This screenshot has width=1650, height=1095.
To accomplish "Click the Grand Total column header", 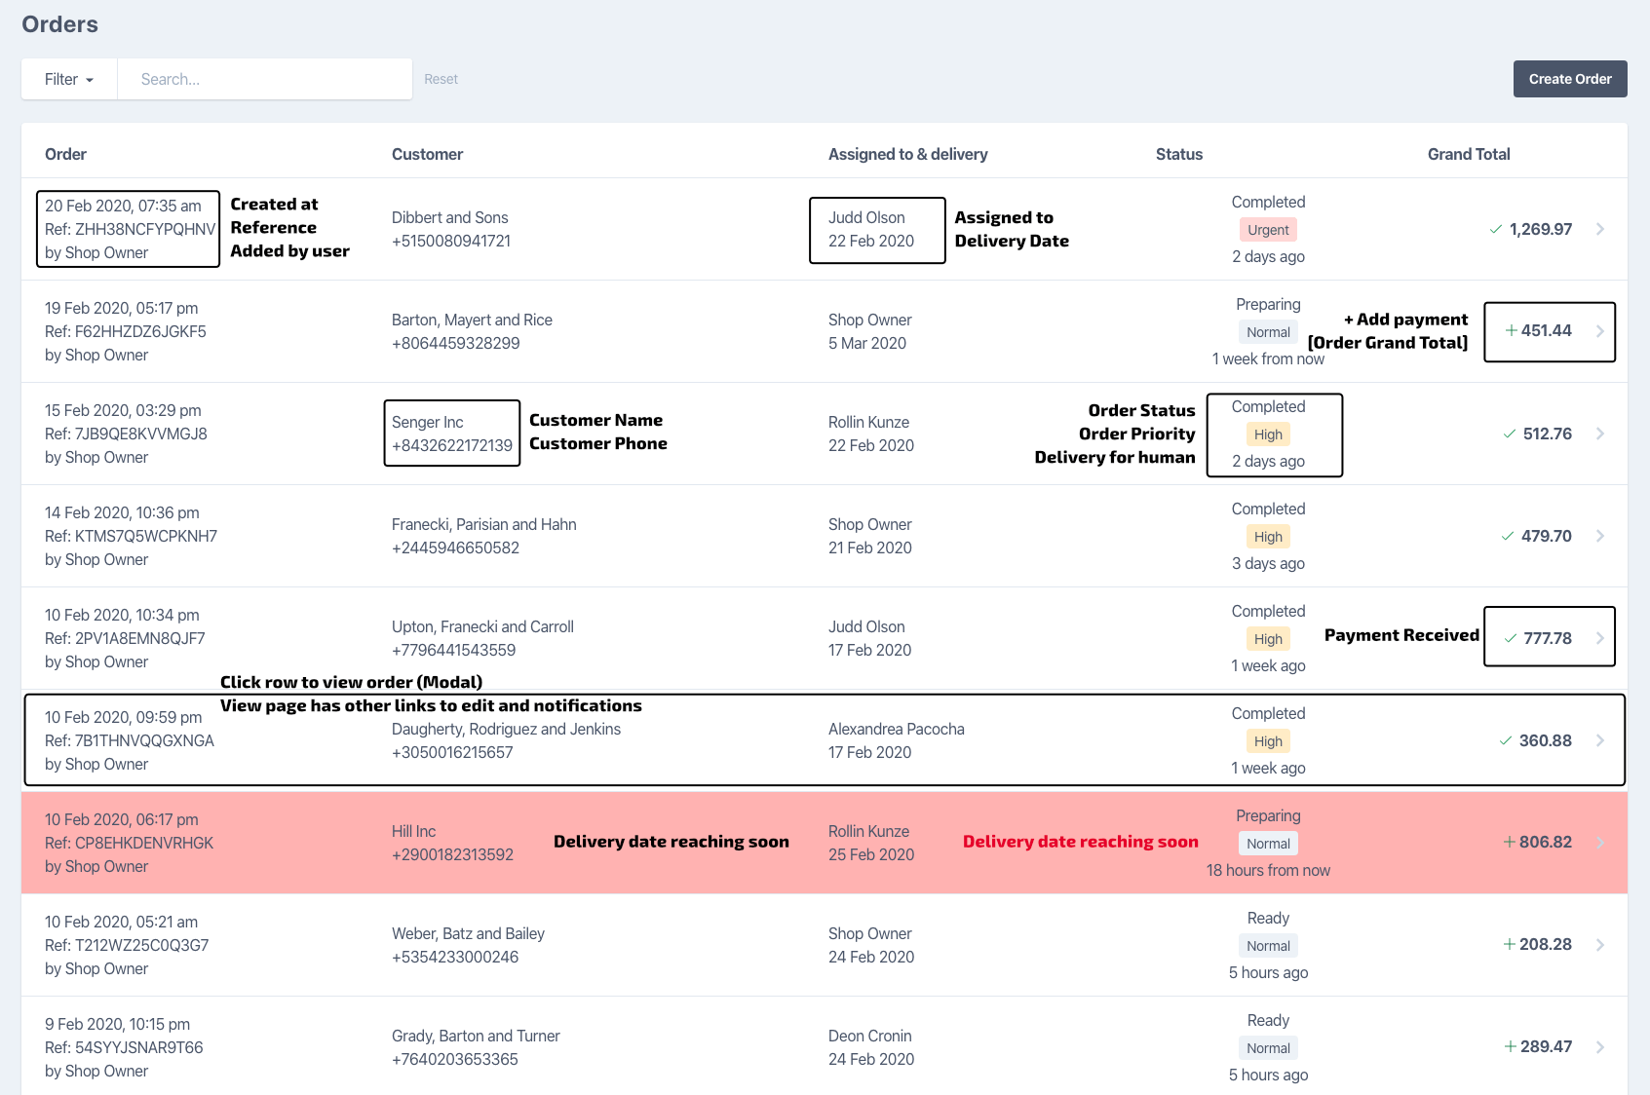I will pyautogui.click(x=1469, y=154).
